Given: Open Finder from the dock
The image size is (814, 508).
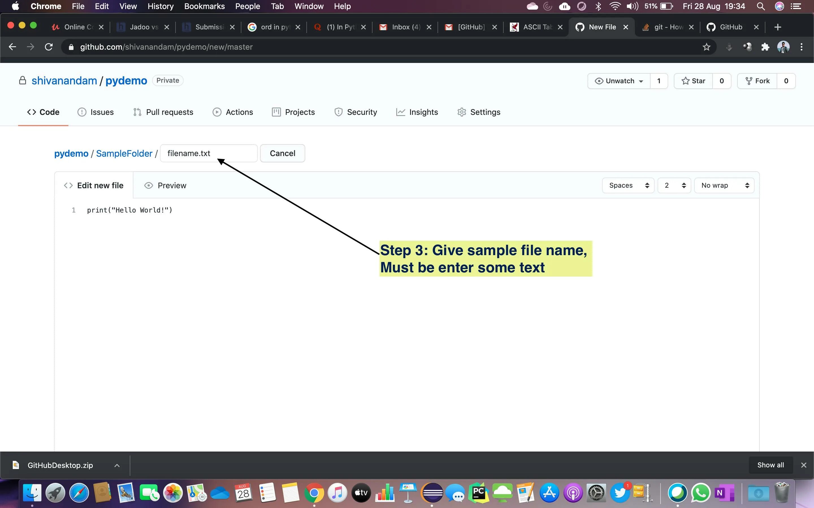Looking at the screenshot, I should point(32,493).
